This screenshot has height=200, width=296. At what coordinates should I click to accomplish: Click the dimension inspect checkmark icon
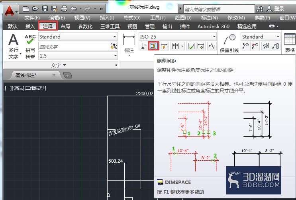pos(191,46)
